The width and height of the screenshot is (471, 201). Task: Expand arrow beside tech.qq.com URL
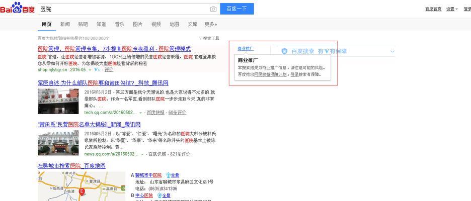(x=140, y=113)
